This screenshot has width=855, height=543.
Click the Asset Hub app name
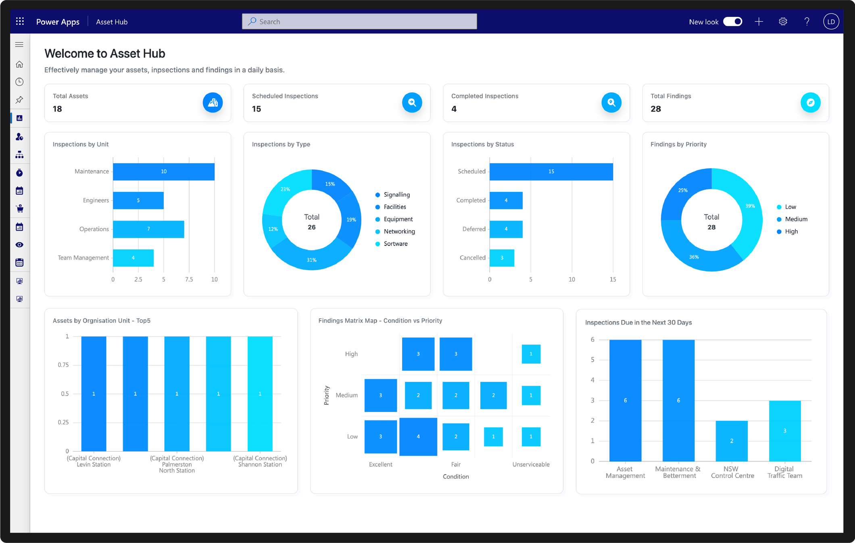coord(112,22)
